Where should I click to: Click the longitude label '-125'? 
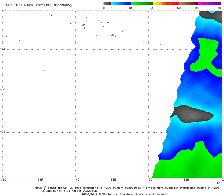point(185,180)
